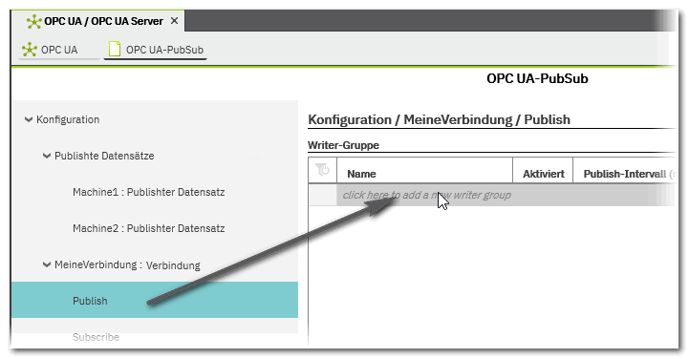The width and height of the screenshot is (689, 359).
Task: Click the filter icon in the table header
Action: click(322, 169)
